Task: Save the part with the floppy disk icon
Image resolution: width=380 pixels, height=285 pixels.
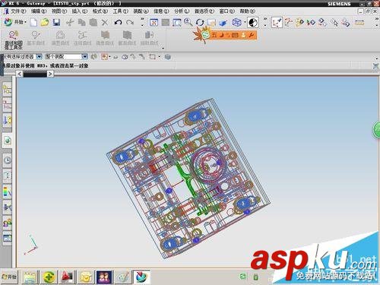Action: coord(56,23)
